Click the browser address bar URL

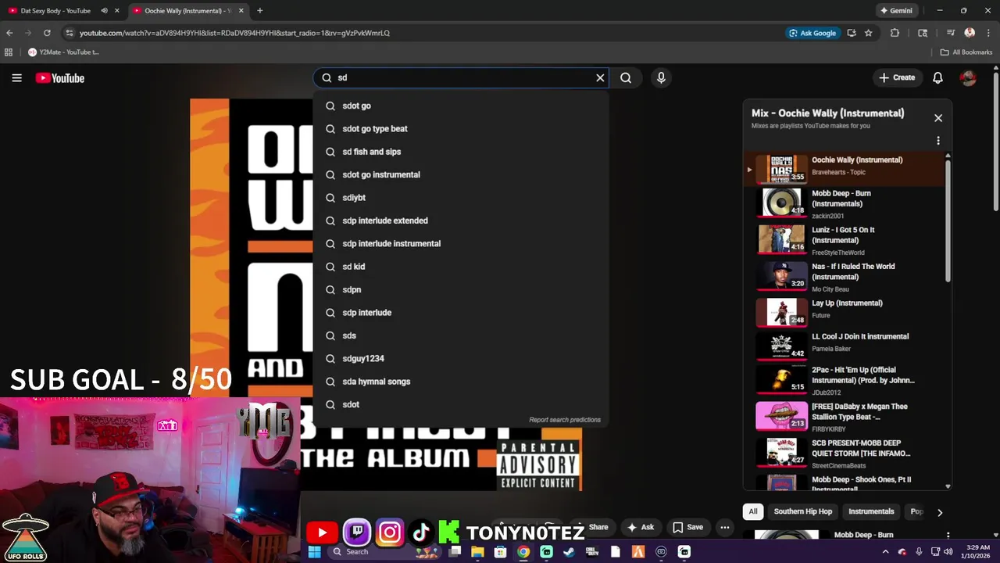click(234, 33)
